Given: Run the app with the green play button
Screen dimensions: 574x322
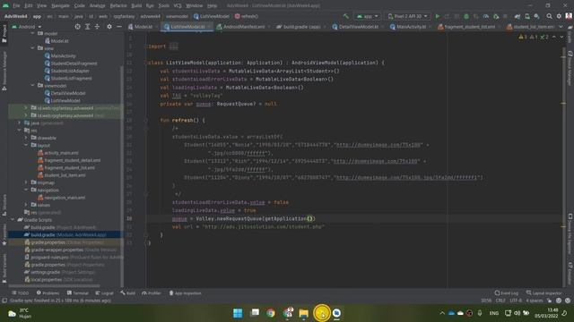Looking at the screenshot, I should (x=437, y=16).
